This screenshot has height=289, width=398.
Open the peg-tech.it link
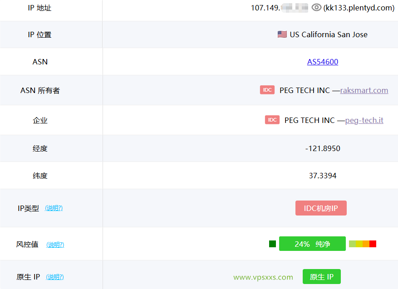point(364,120)
